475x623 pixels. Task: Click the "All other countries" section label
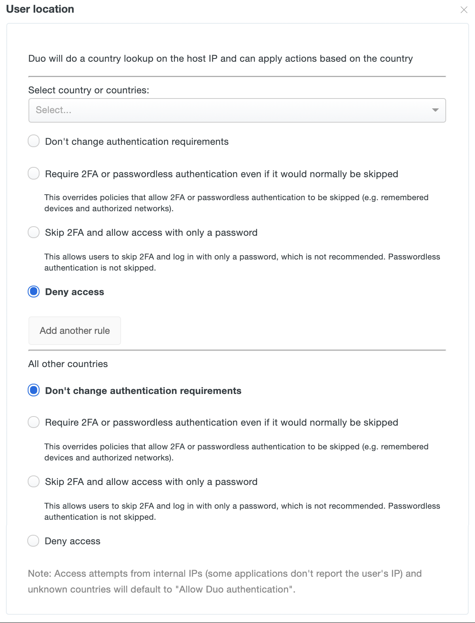click(x=68, y=364)
